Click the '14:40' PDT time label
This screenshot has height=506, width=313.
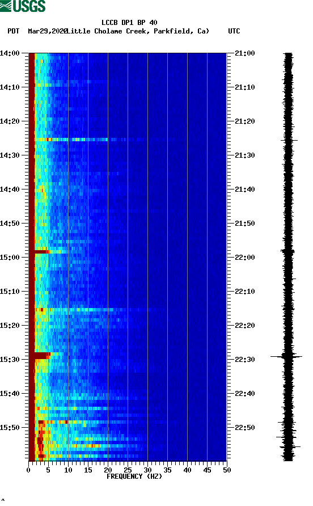[10, 189]
